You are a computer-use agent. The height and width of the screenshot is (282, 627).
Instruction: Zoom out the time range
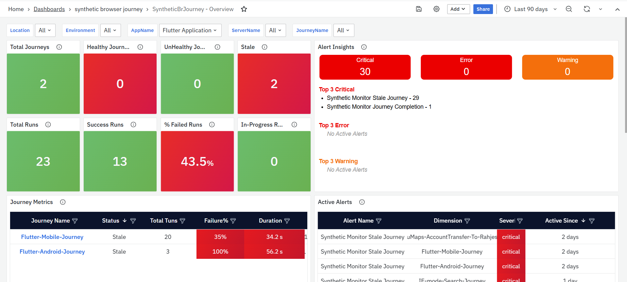[569, 9]
